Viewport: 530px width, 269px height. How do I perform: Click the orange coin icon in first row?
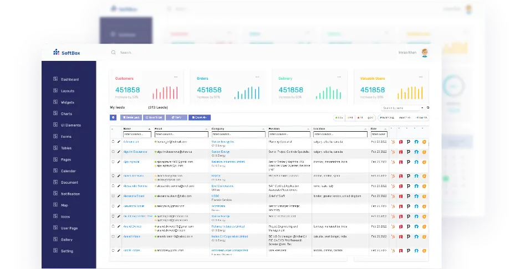(424, 142)
